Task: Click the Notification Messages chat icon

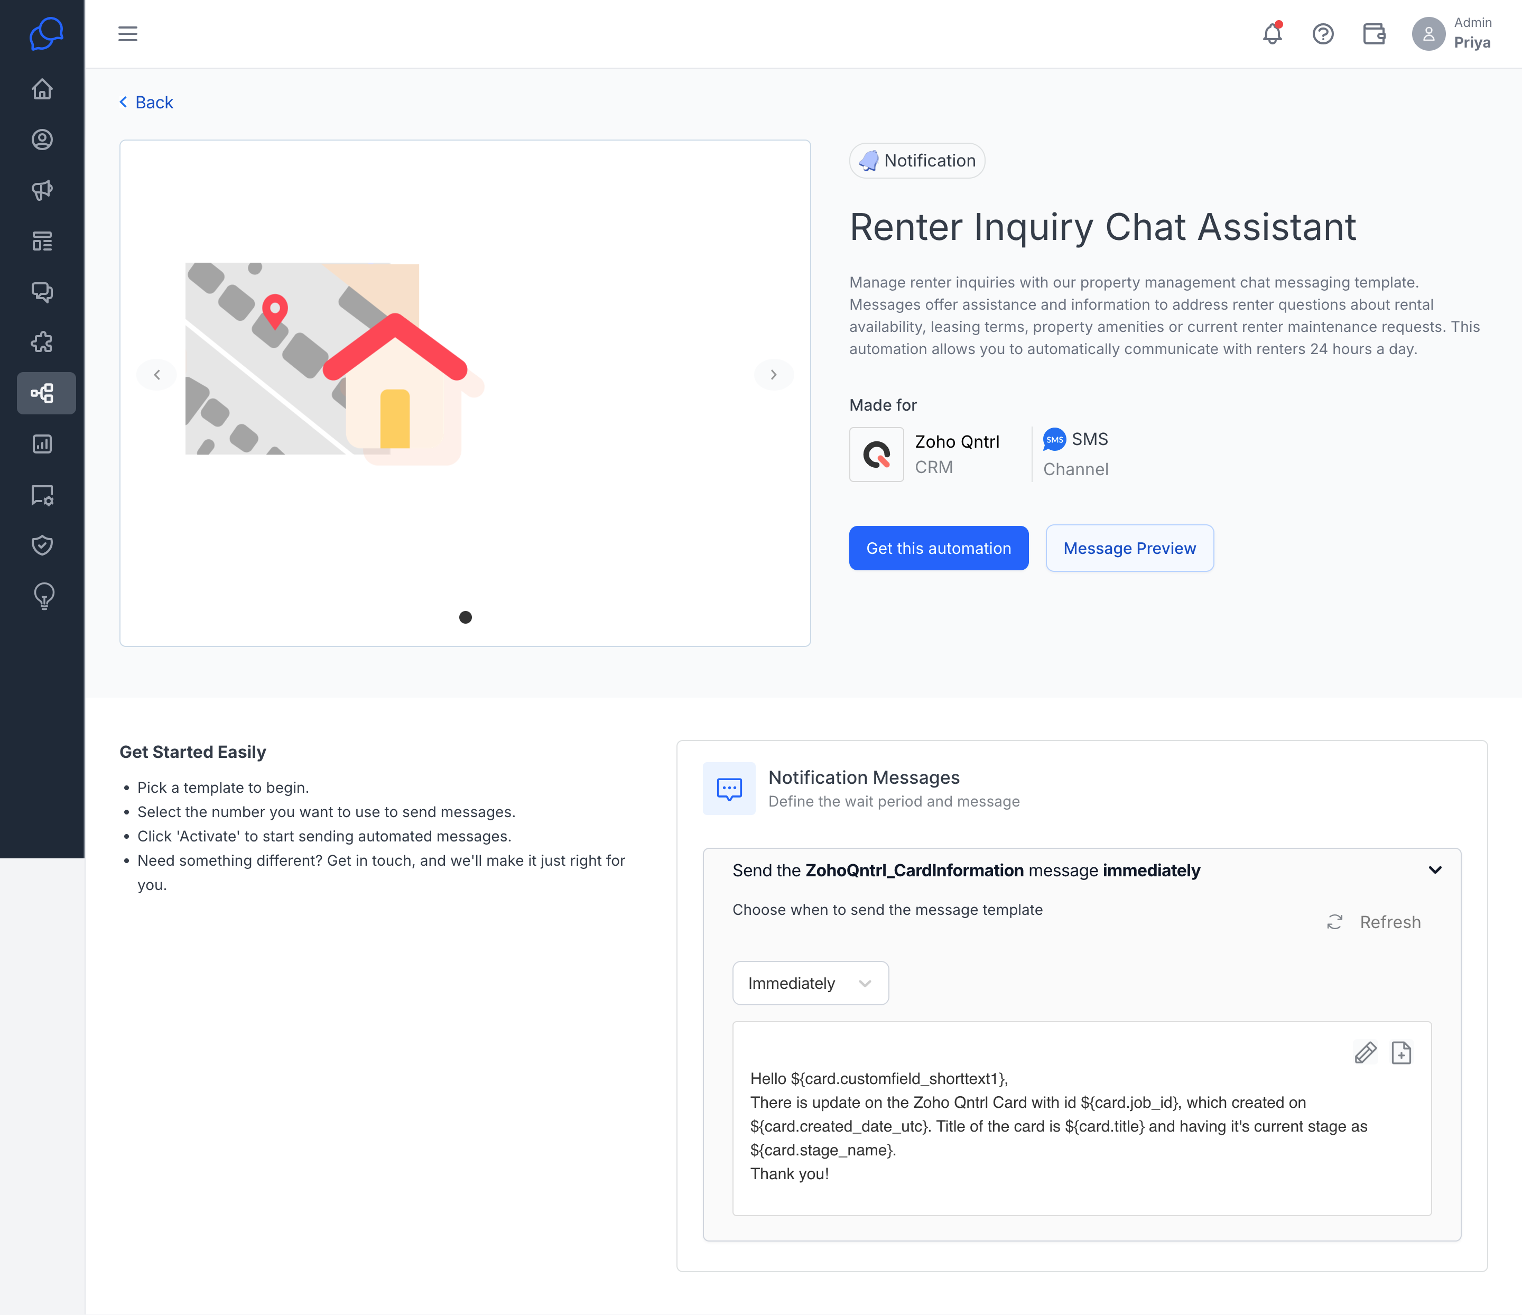Action: [729, 788]
